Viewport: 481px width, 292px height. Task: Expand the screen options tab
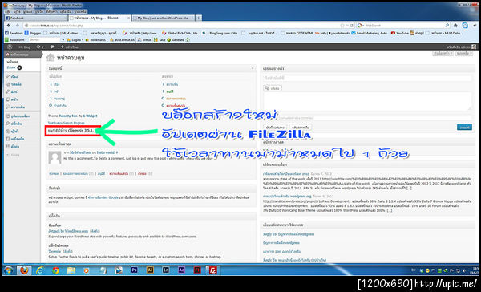point(443,54)
